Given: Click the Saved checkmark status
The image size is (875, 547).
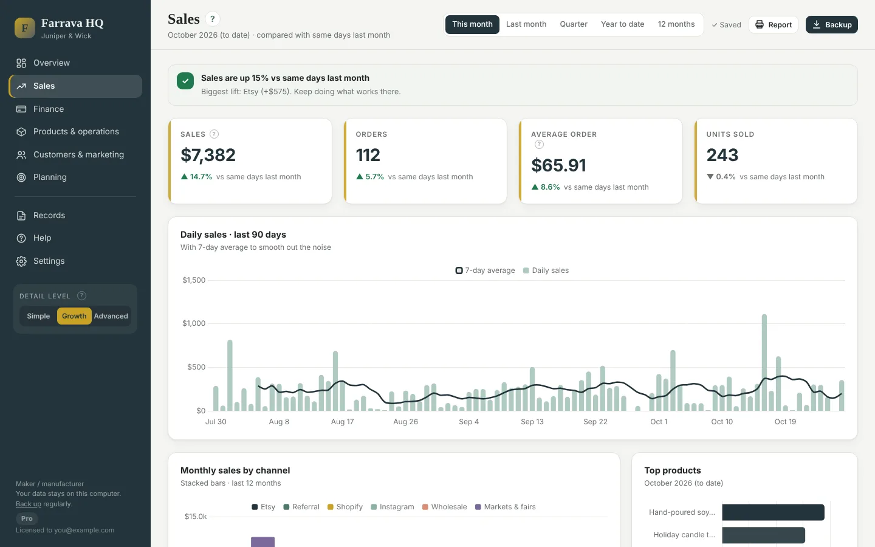Looking at the screenshot, I should pos(727,25).
